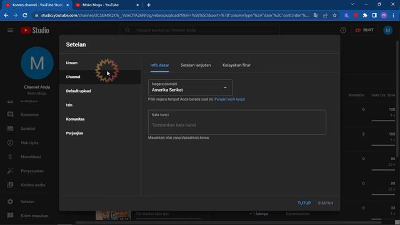Open the Chrome three-dot menu
This screenshot has width=400, height=225.
[393, 15]
